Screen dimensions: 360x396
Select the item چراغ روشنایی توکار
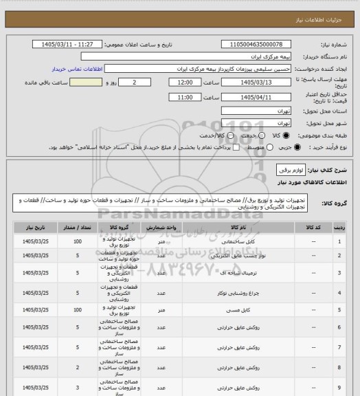(x=238, y=293)
